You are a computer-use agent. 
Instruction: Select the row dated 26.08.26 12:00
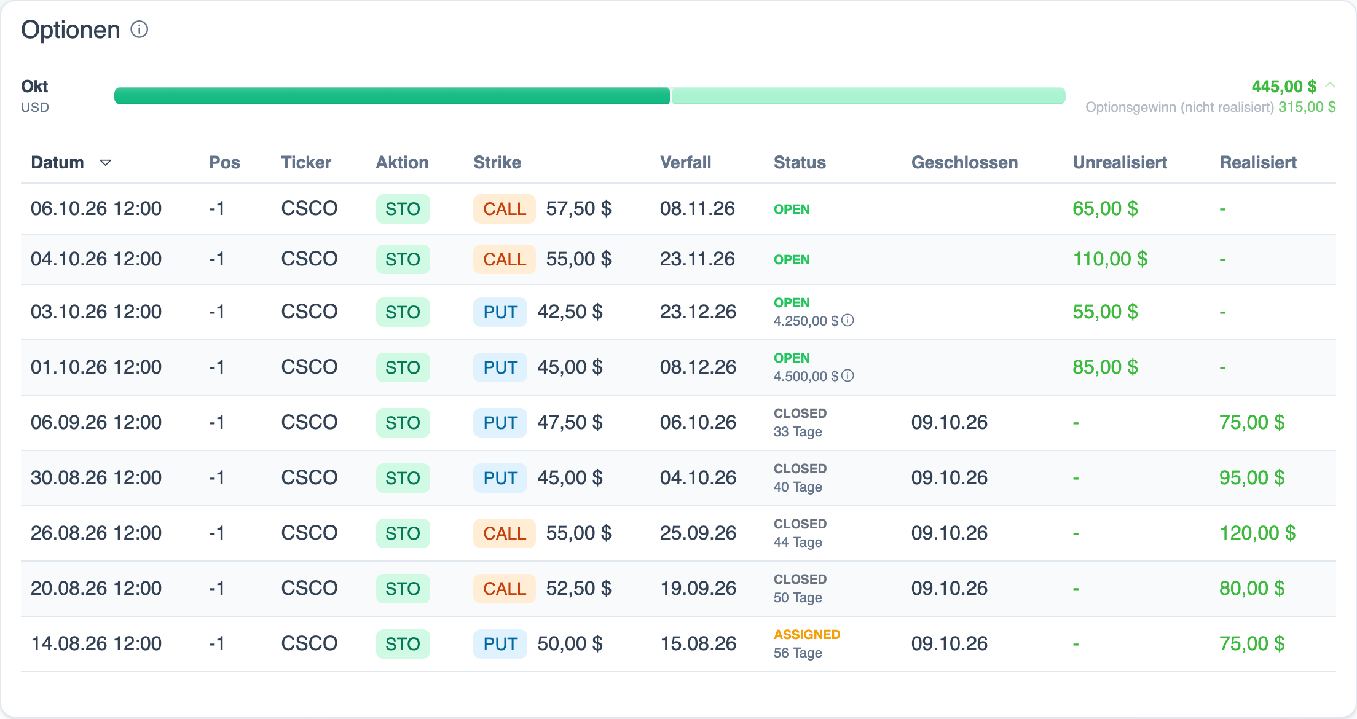[678, 533]
